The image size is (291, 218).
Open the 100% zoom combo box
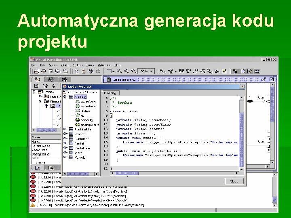click(x=146, y=71)
